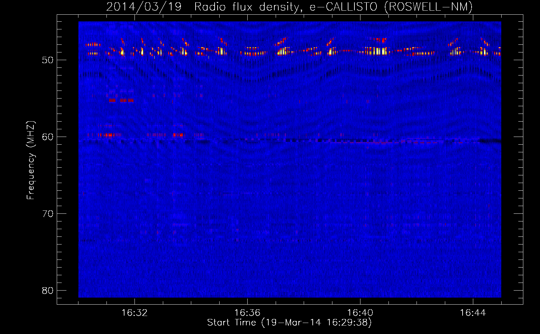
Task: Click the 16:32 time tick label
Action: (x=134, y=313)
